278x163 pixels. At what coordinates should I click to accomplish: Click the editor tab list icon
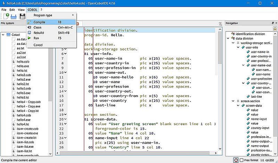[x=220, y=24]
